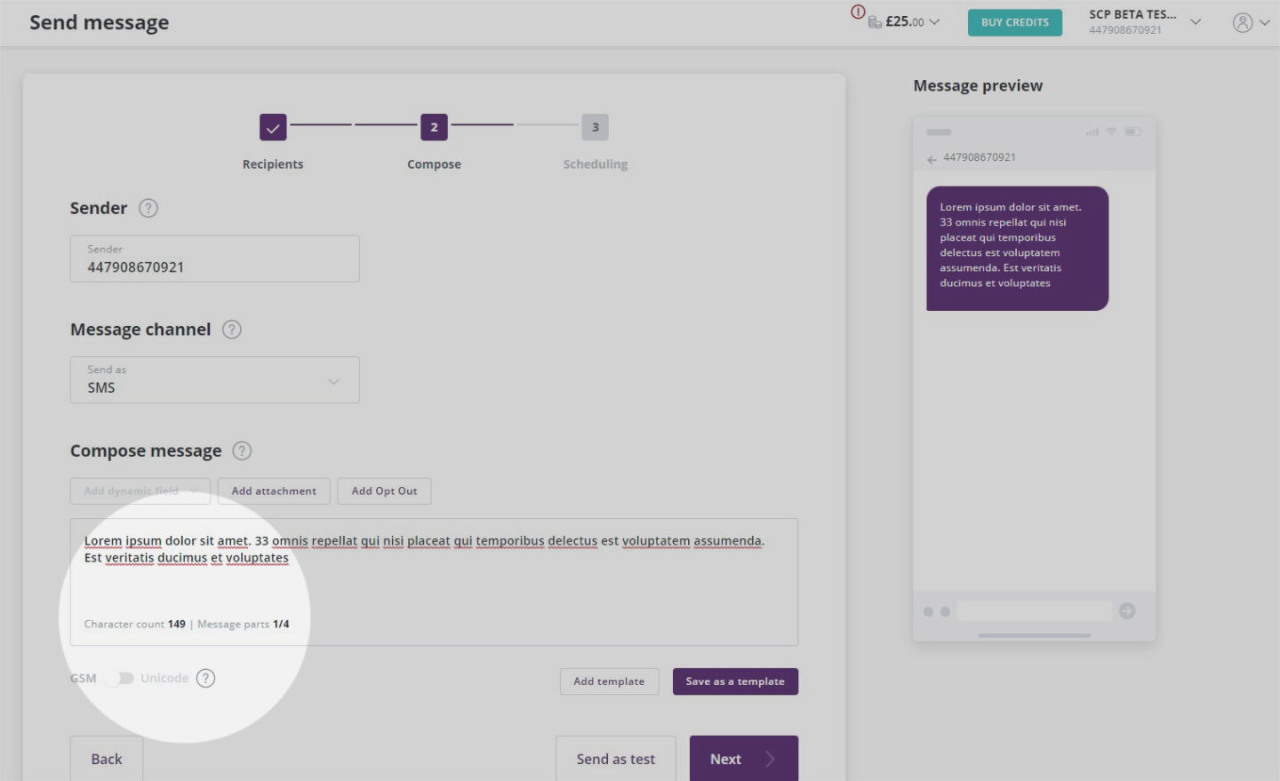The image size is (1280, 781).
Task: Open the Send as SMS dropdown
Action: coord(214,379)
